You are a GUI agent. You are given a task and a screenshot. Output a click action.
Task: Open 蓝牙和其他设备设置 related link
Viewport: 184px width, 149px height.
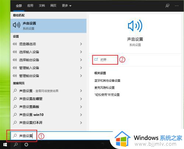point(107,80)
